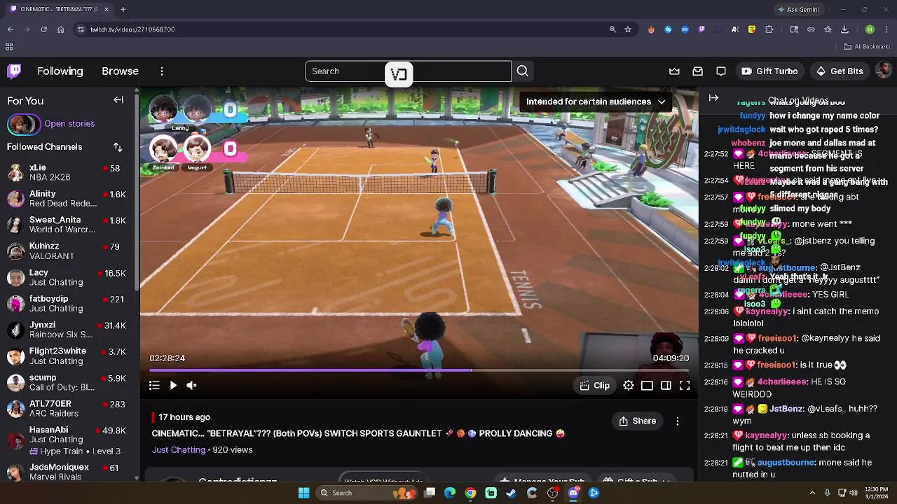Submit search with magnifier button
Screen dimensions: 897x504
tap(523, 71)
